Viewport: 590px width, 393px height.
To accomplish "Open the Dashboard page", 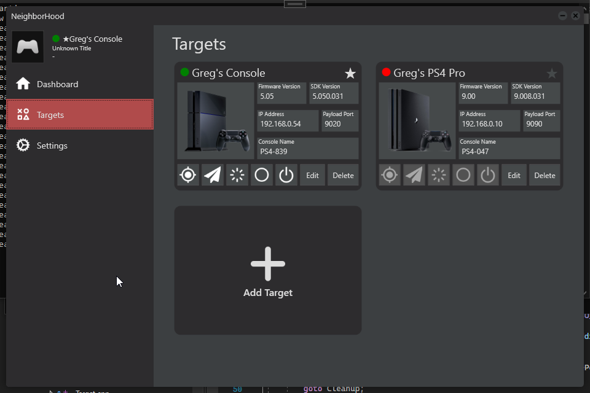I will (80, 84).
